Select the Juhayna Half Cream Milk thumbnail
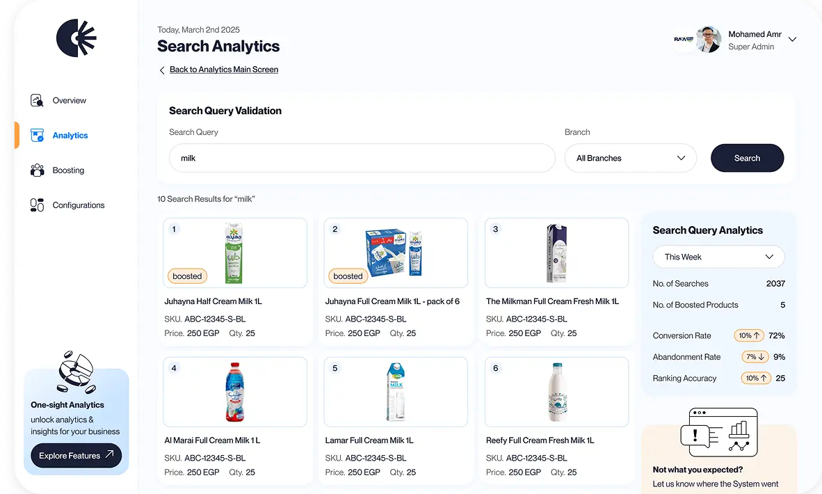 tap(234, 253)
